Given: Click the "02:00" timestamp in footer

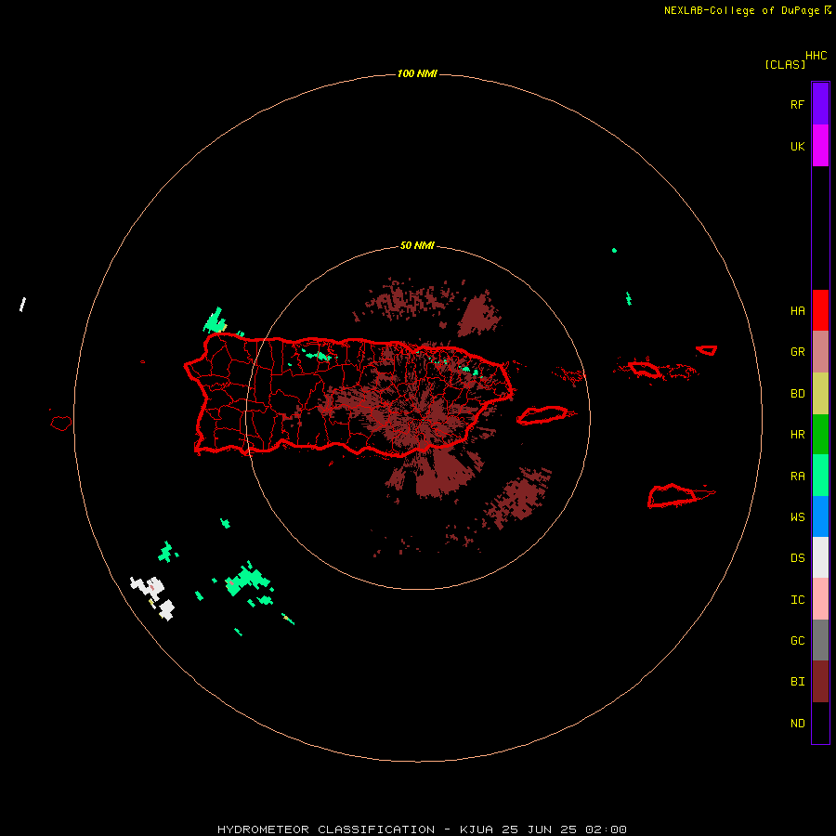Looking at the screenshot, I should coord(606,829).
